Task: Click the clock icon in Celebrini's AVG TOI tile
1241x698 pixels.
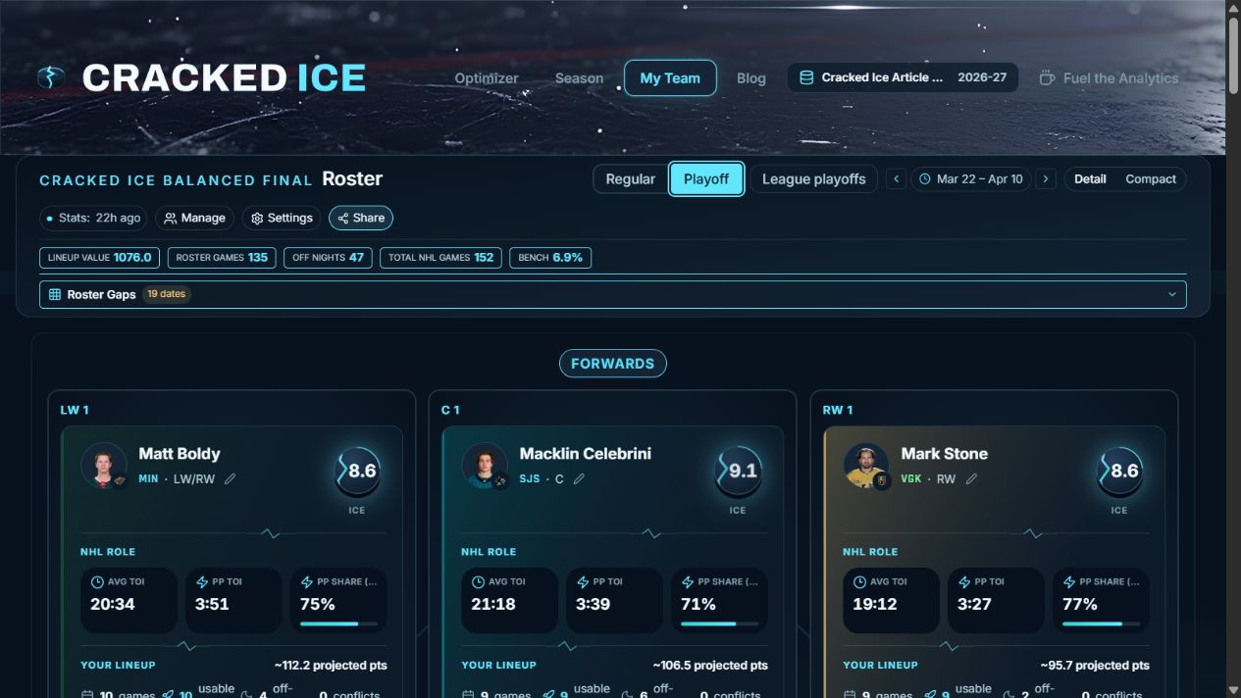Action: coord(478,582)
